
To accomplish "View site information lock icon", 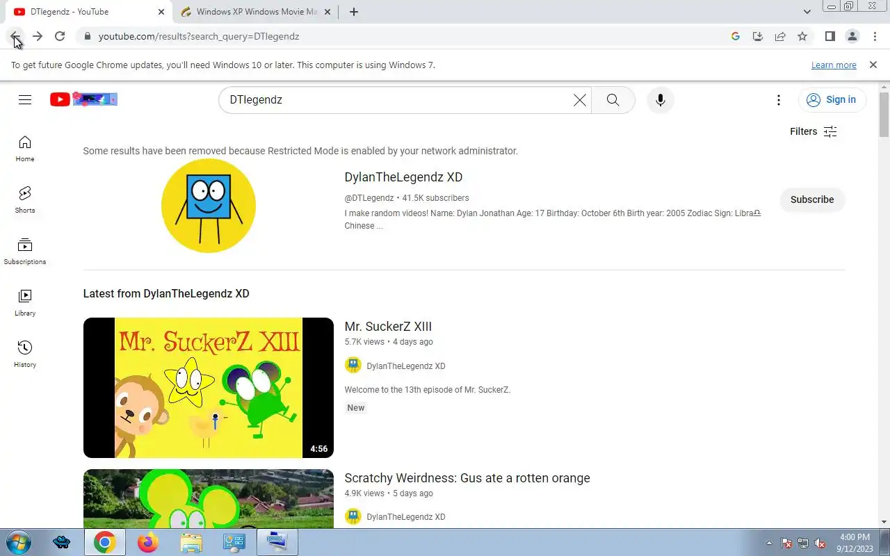I will click(87, 36).
